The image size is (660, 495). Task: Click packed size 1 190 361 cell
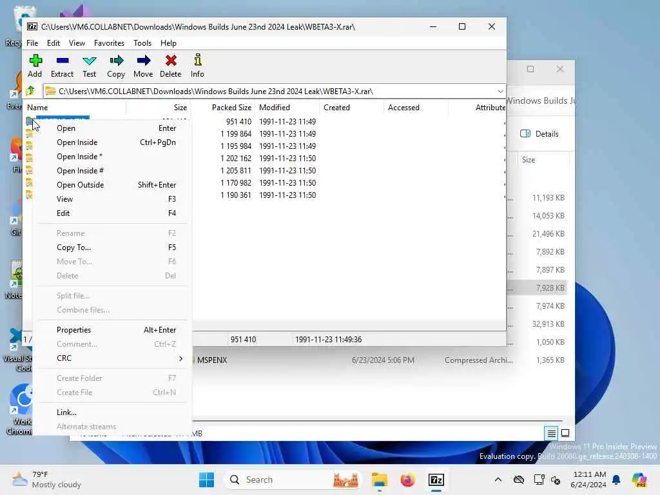coord(236,195)
